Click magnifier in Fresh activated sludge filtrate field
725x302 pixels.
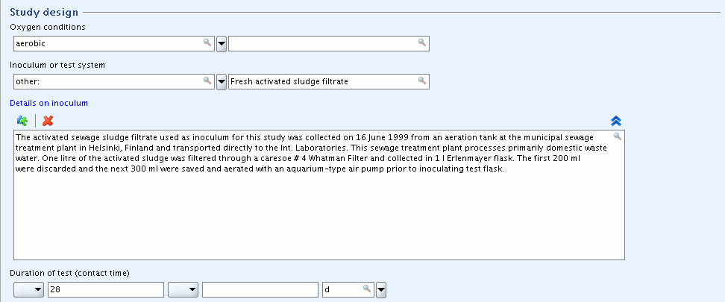click(421, 81)
